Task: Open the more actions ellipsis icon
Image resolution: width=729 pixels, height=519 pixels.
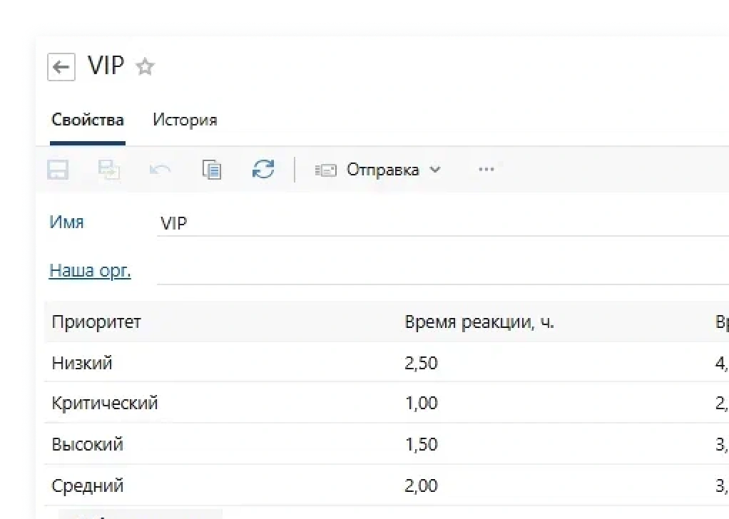Action: pos(486,170)
